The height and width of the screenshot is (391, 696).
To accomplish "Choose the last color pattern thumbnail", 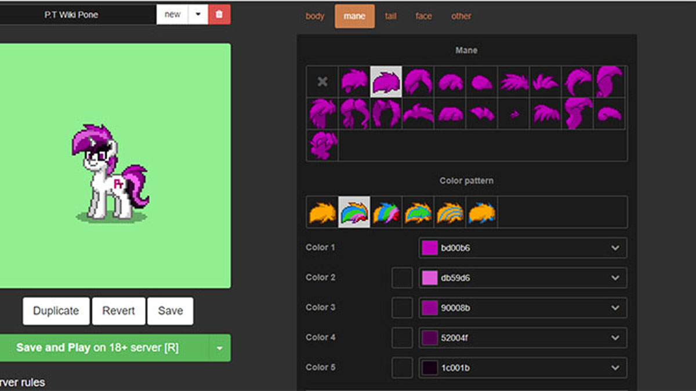I will (x=482, y=213).
